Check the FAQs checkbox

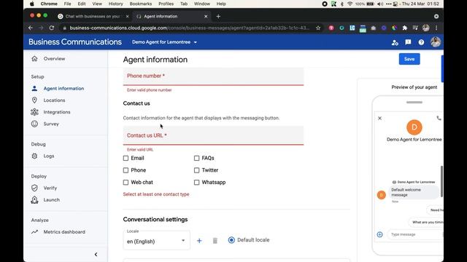coord(196,158)
